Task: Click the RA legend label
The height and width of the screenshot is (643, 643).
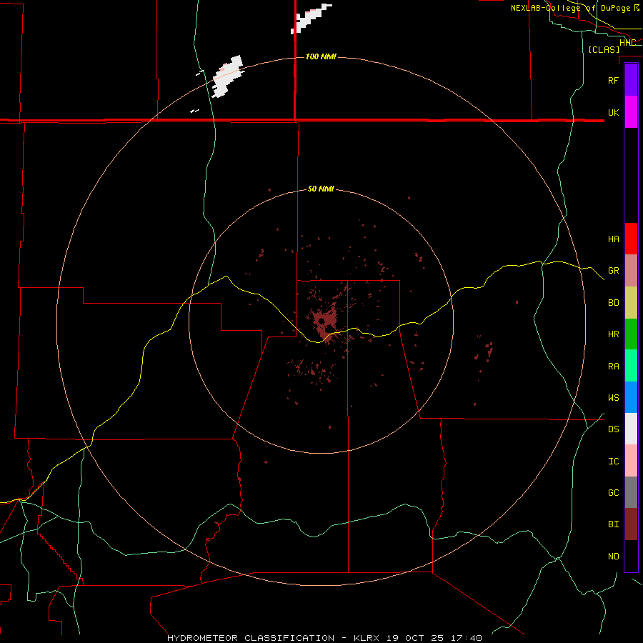Action: (613, 367)
